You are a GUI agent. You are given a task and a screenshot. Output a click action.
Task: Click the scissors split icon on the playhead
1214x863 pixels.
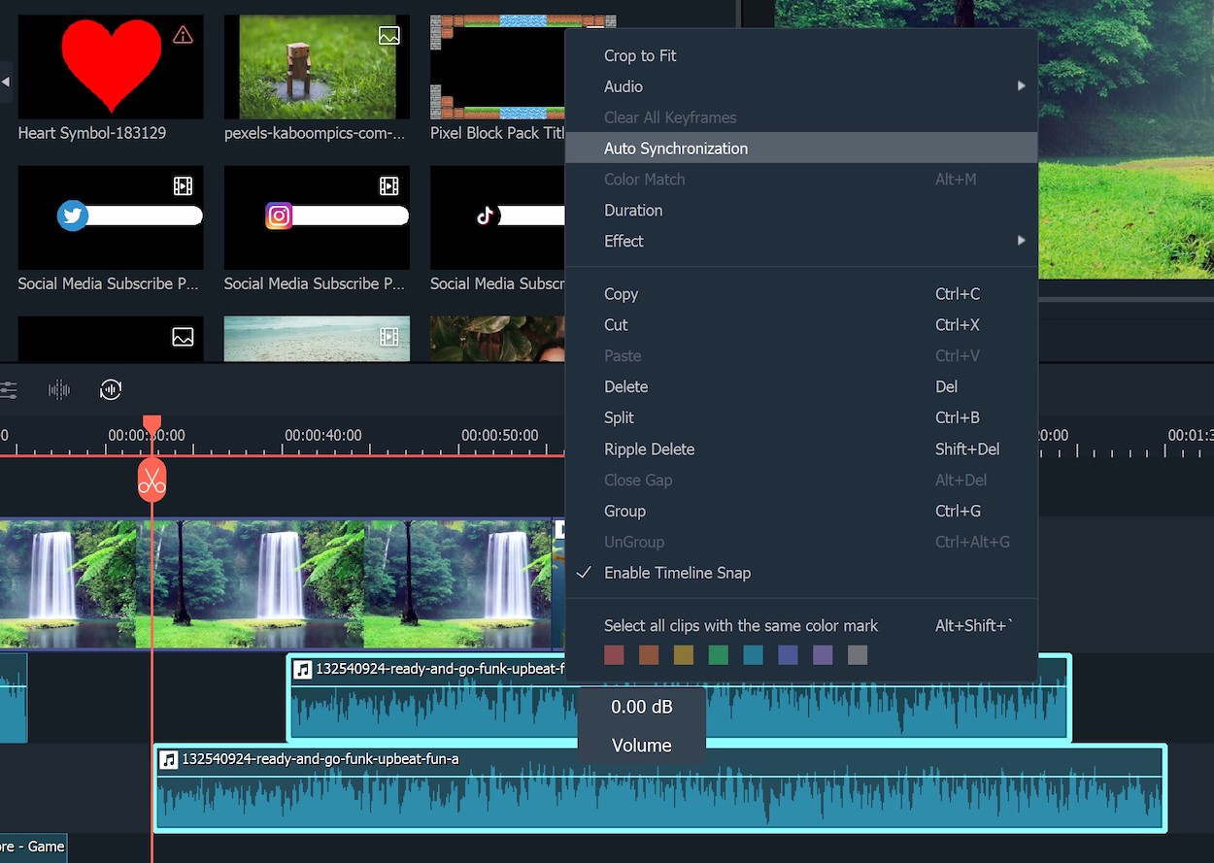152,481
